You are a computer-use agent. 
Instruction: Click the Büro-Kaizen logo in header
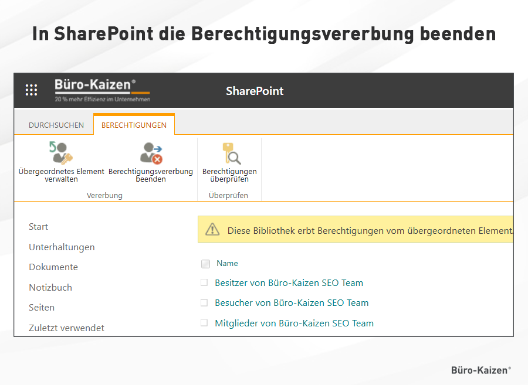(x=102, y=90)
